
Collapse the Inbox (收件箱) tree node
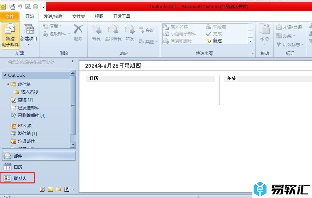tap(8, 84)
